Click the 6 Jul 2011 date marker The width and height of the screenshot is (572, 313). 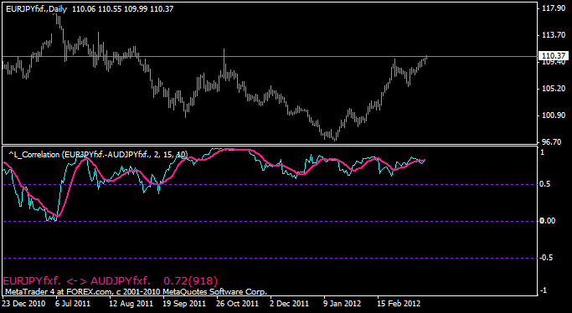(x=73, y=304)
